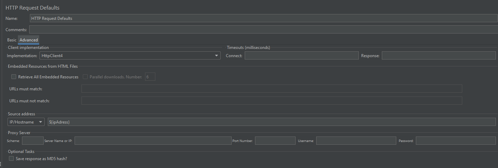Click the URLs must match field
This screenshot has width=498, height=168.
(x=272, y=89)
